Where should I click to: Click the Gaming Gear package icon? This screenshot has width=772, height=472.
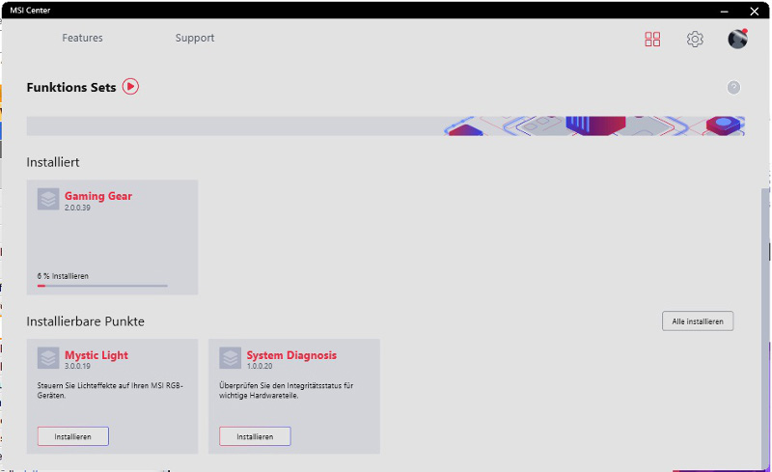coord(48,199)
